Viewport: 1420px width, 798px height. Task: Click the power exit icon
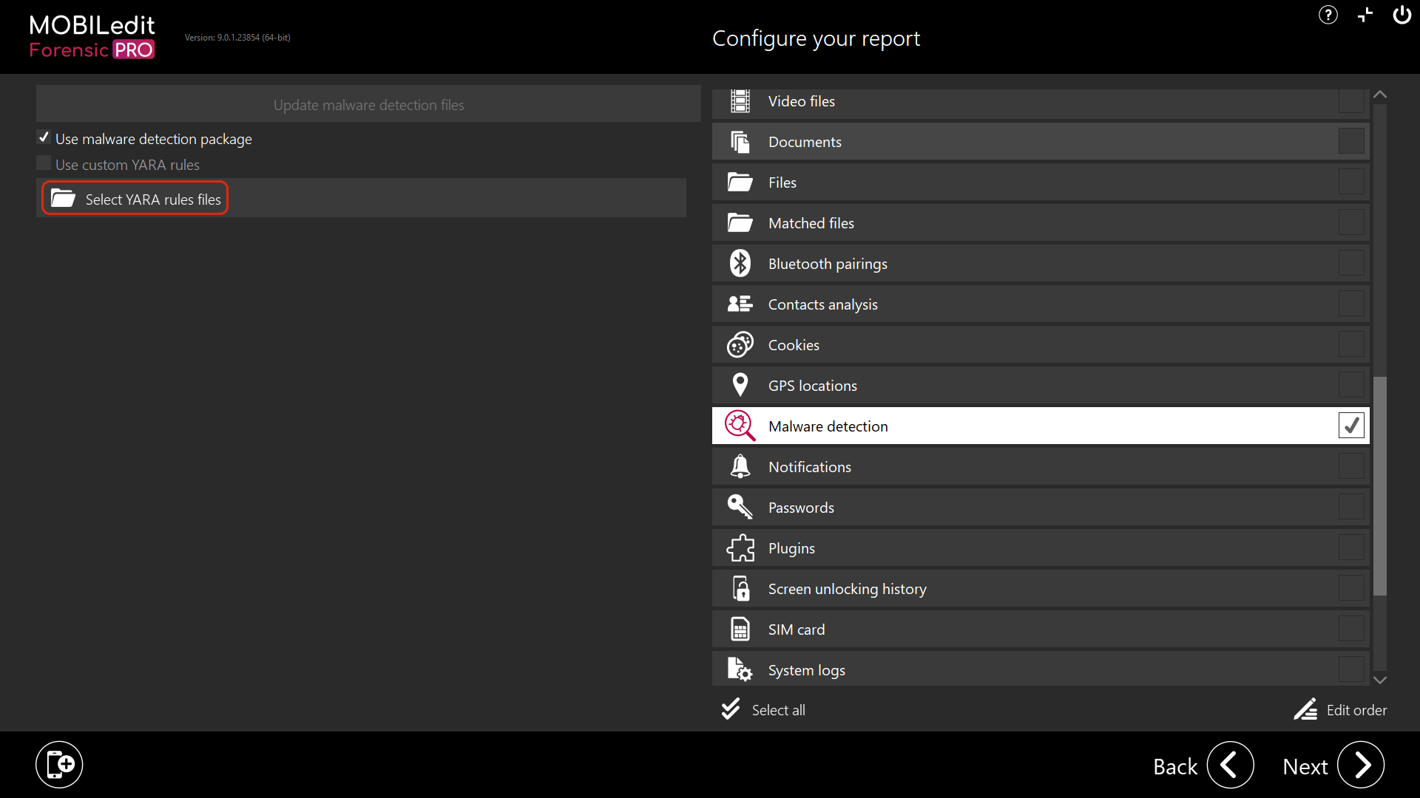click(x=1402, y=15)
